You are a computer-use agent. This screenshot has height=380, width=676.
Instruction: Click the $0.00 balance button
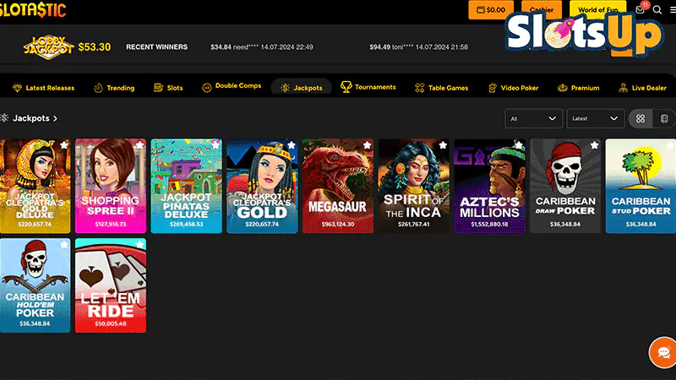491,9
